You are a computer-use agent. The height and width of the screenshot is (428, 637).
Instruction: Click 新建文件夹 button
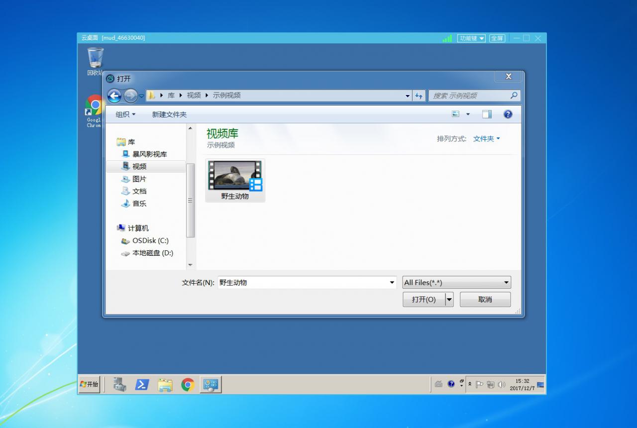tap(169, 114)
